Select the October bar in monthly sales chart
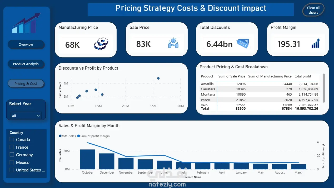Viewport: 334px width, 188px height. (x=88, y=159)
